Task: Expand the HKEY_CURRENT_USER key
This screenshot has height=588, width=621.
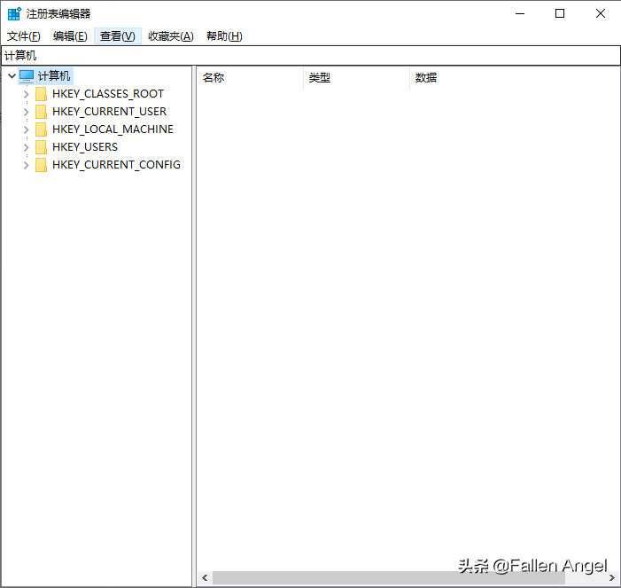Action: 27,113
